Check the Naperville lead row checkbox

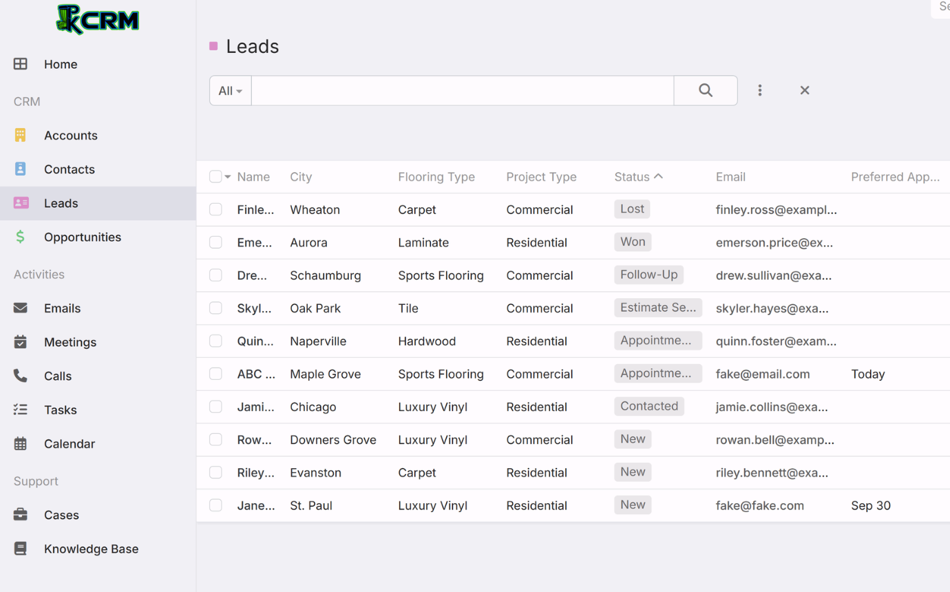(215, 341)
